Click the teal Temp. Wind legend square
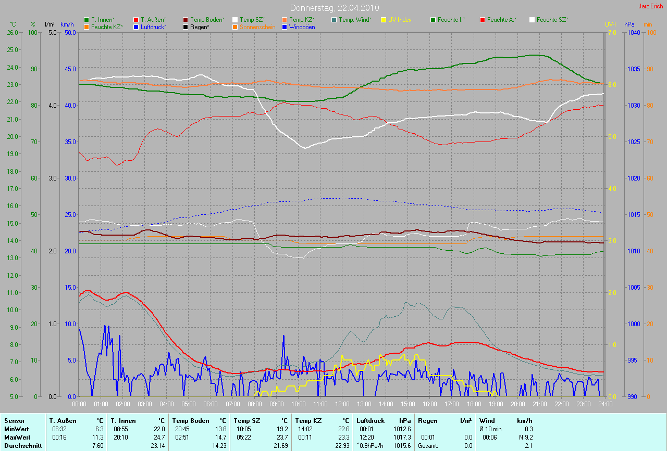This screenshot has width=667, height=451. (334, 20)
